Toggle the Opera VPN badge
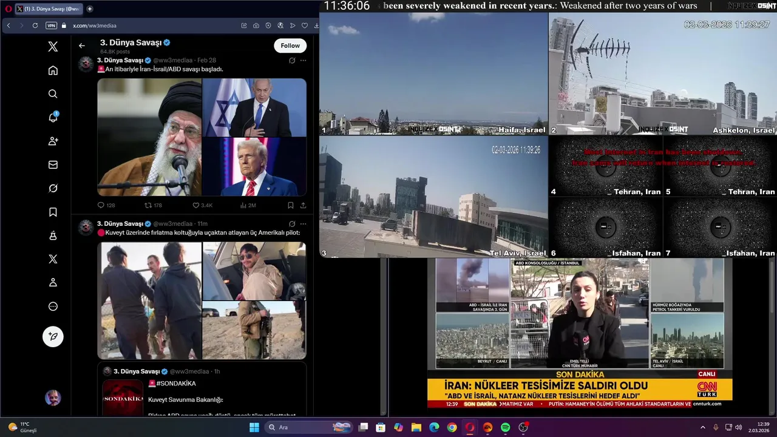The image size is (777, 437). pos(51,25)
